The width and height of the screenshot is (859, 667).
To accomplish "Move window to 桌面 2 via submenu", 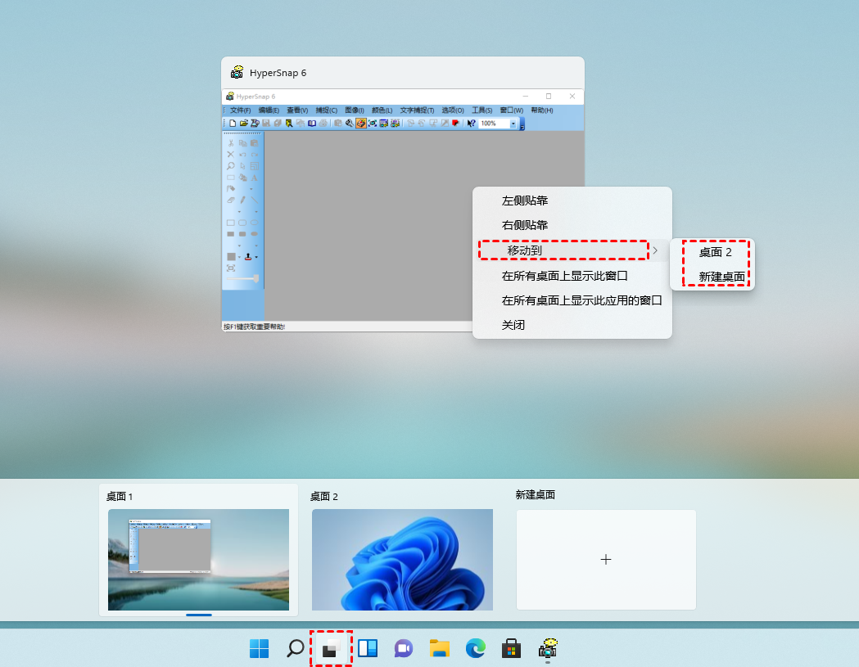I will (x=715, y=252).
